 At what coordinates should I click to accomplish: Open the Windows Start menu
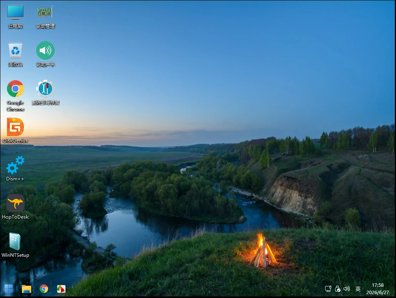coord(8,289)
